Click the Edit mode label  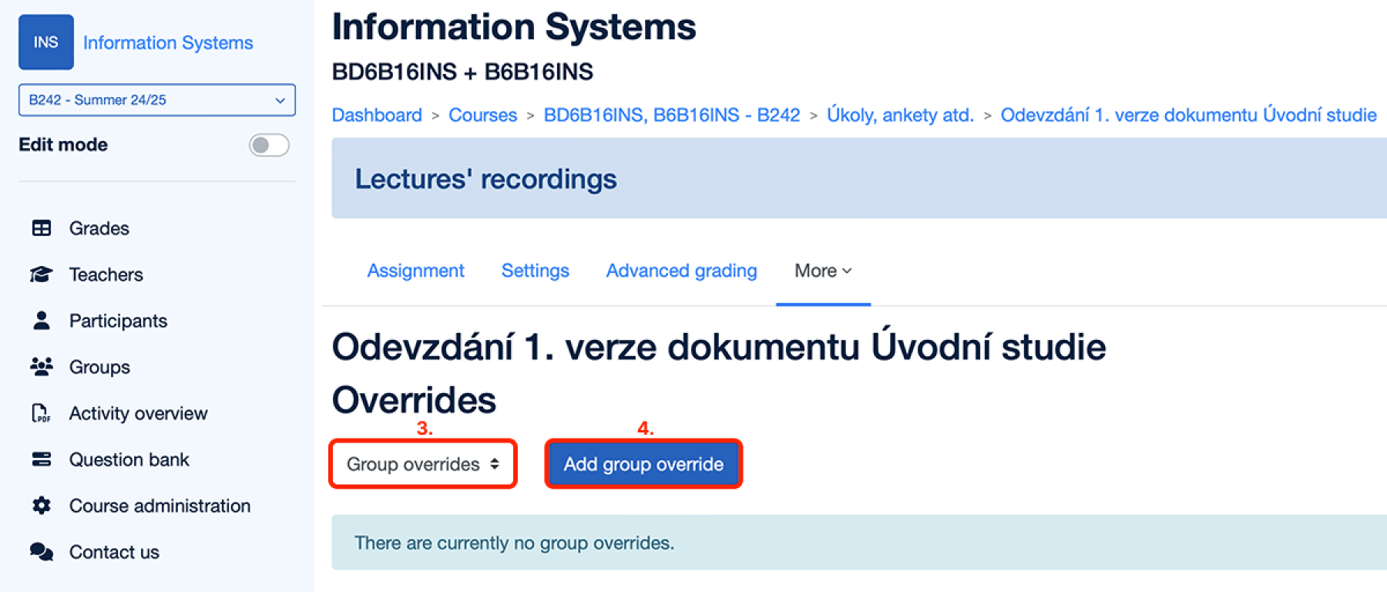point(63,145)
